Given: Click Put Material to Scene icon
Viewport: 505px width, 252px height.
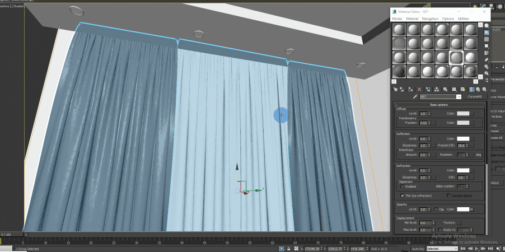Looking at the screenshot, I should pos(402,89).
